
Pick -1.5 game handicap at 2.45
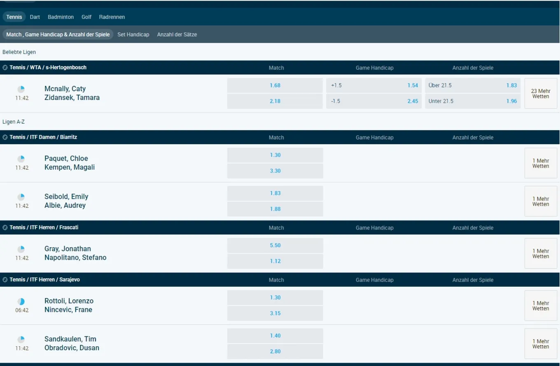point(374,101)
